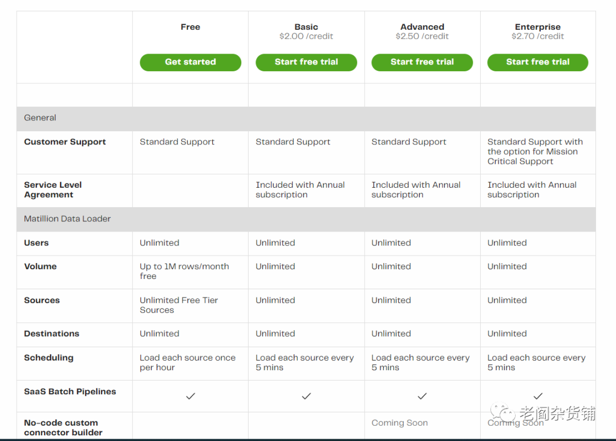Click the Enterprise plan SaaS Batch Pipelines checkmark
The image size is (616, 441).
tap(538, 396)
